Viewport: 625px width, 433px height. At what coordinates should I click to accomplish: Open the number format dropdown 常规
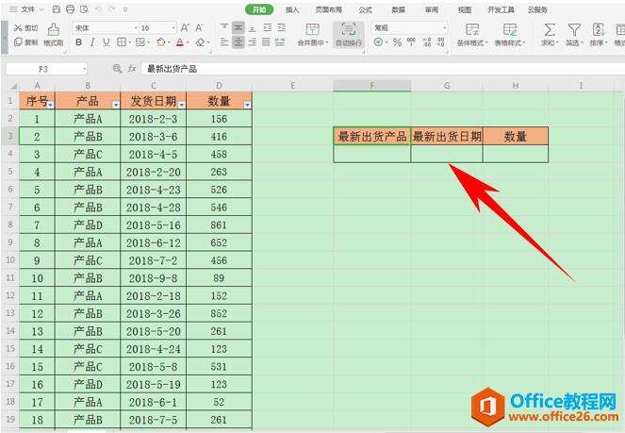coord(408,28)
